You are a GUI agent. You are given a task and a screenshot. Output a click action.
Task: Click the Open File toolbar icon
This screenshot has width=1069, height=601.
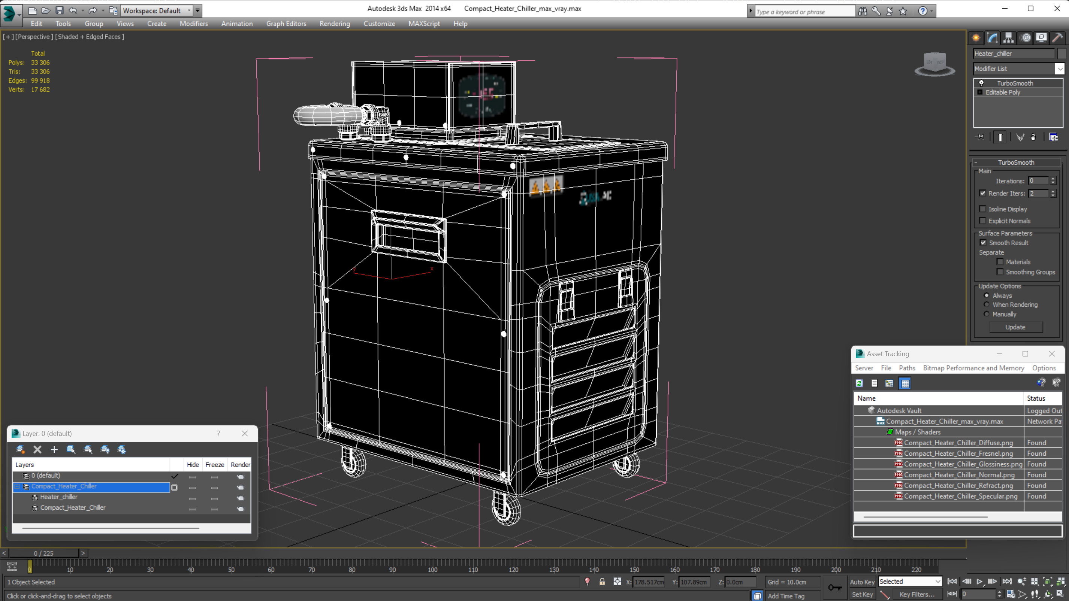point(46,10)
